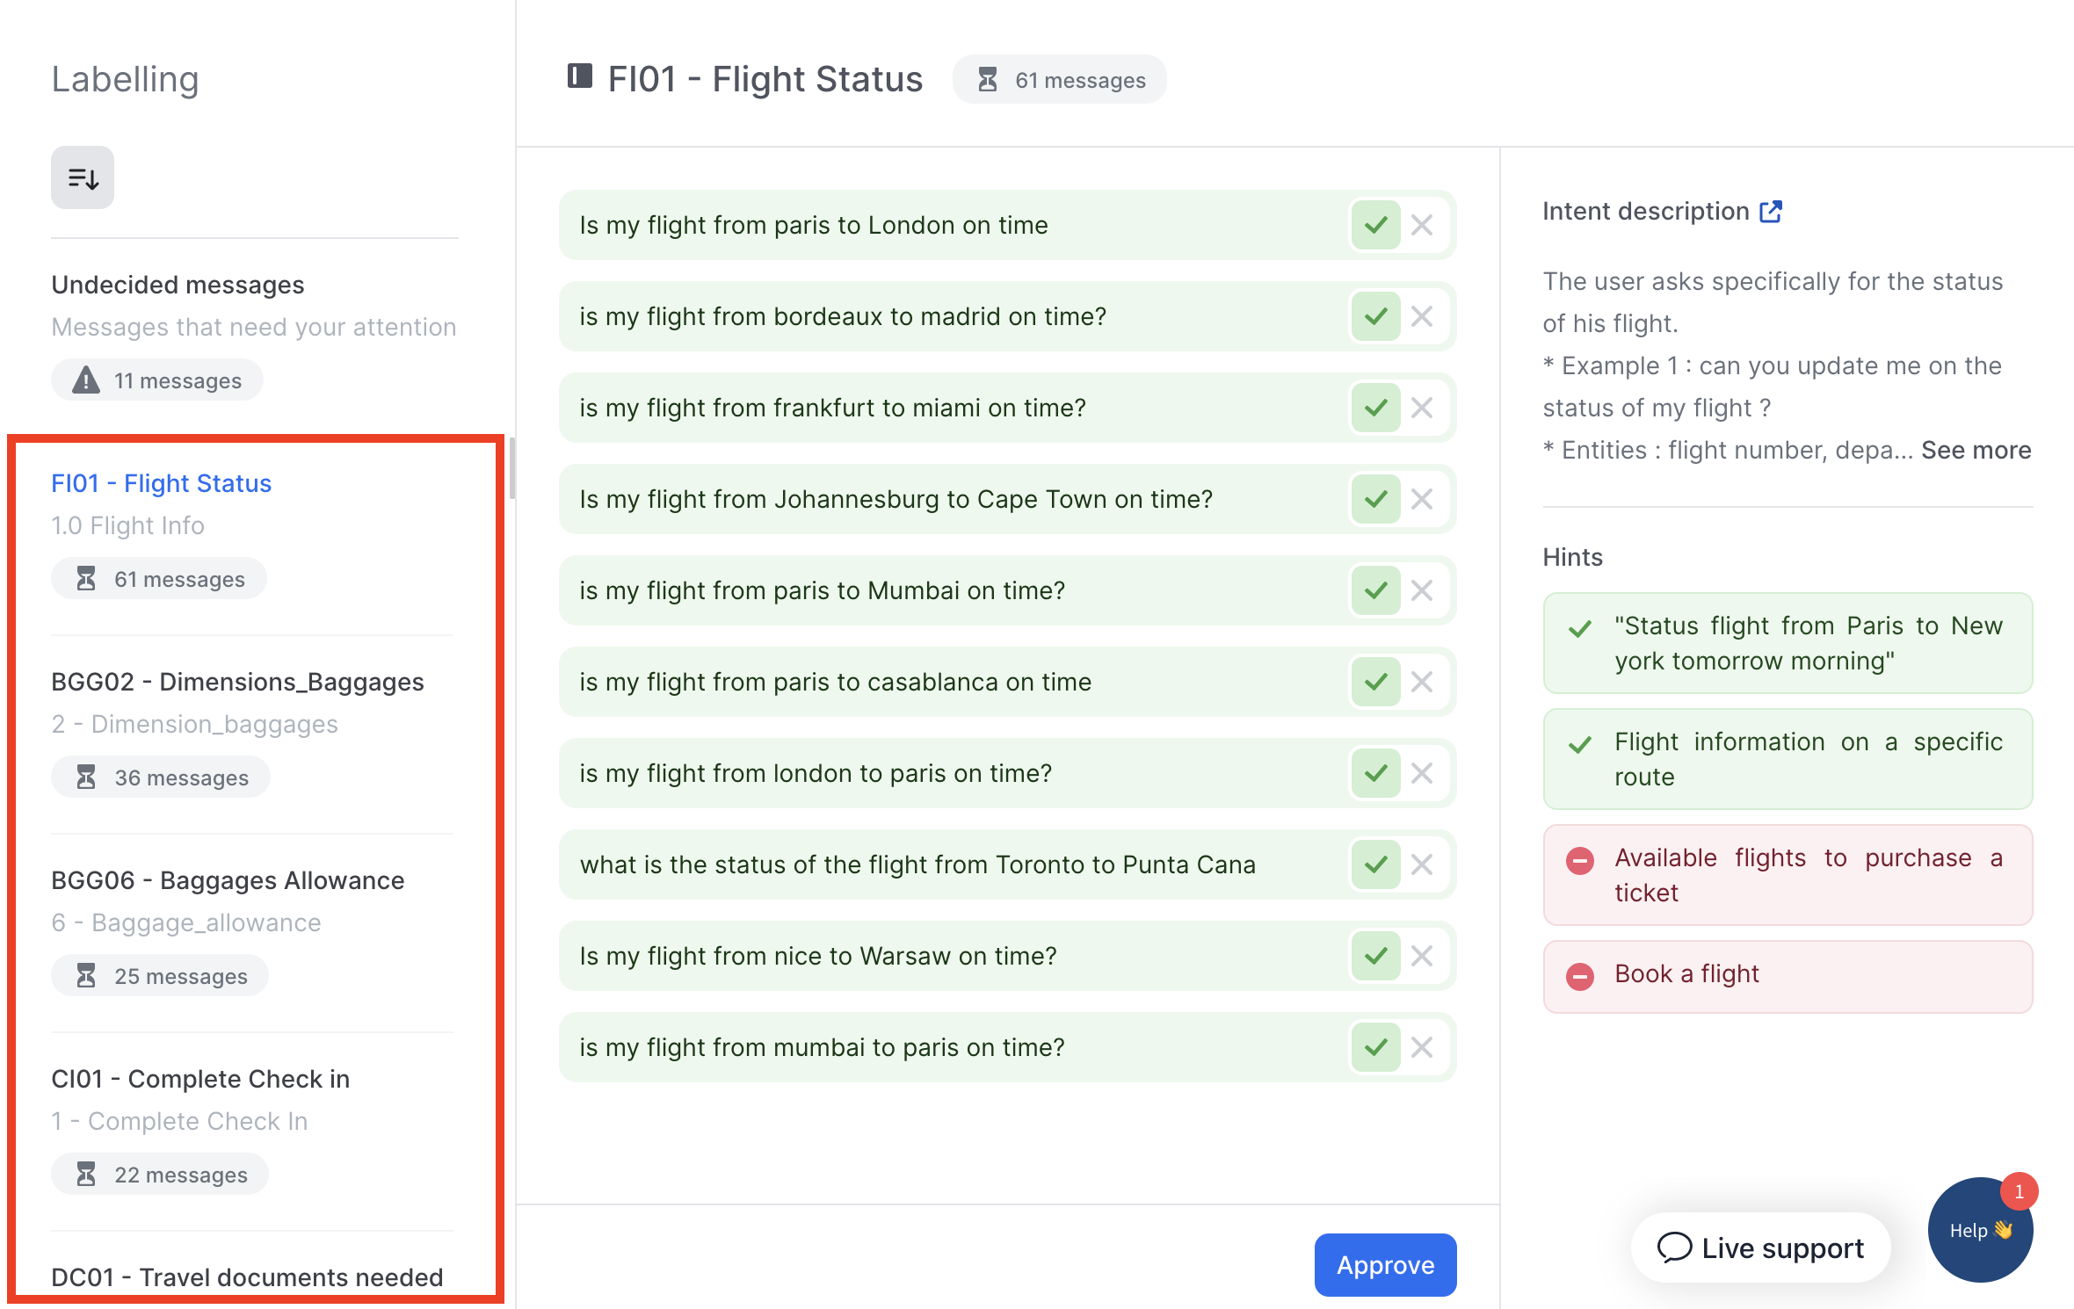The height and width of the screenshot is (1309, 2074).
Task: Open intent description external link icon
Action: point(1771,212)
